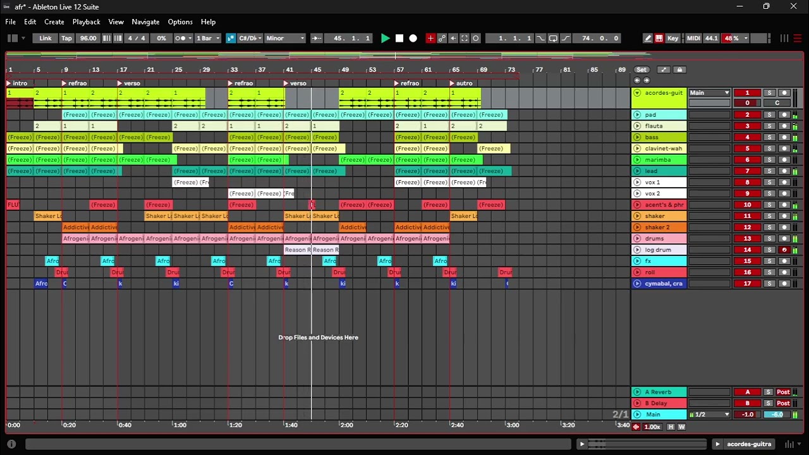Viewport: 809px width, 455px height.
Task: Toggle the Automation Arm button
Action: (x=442, y=39)
